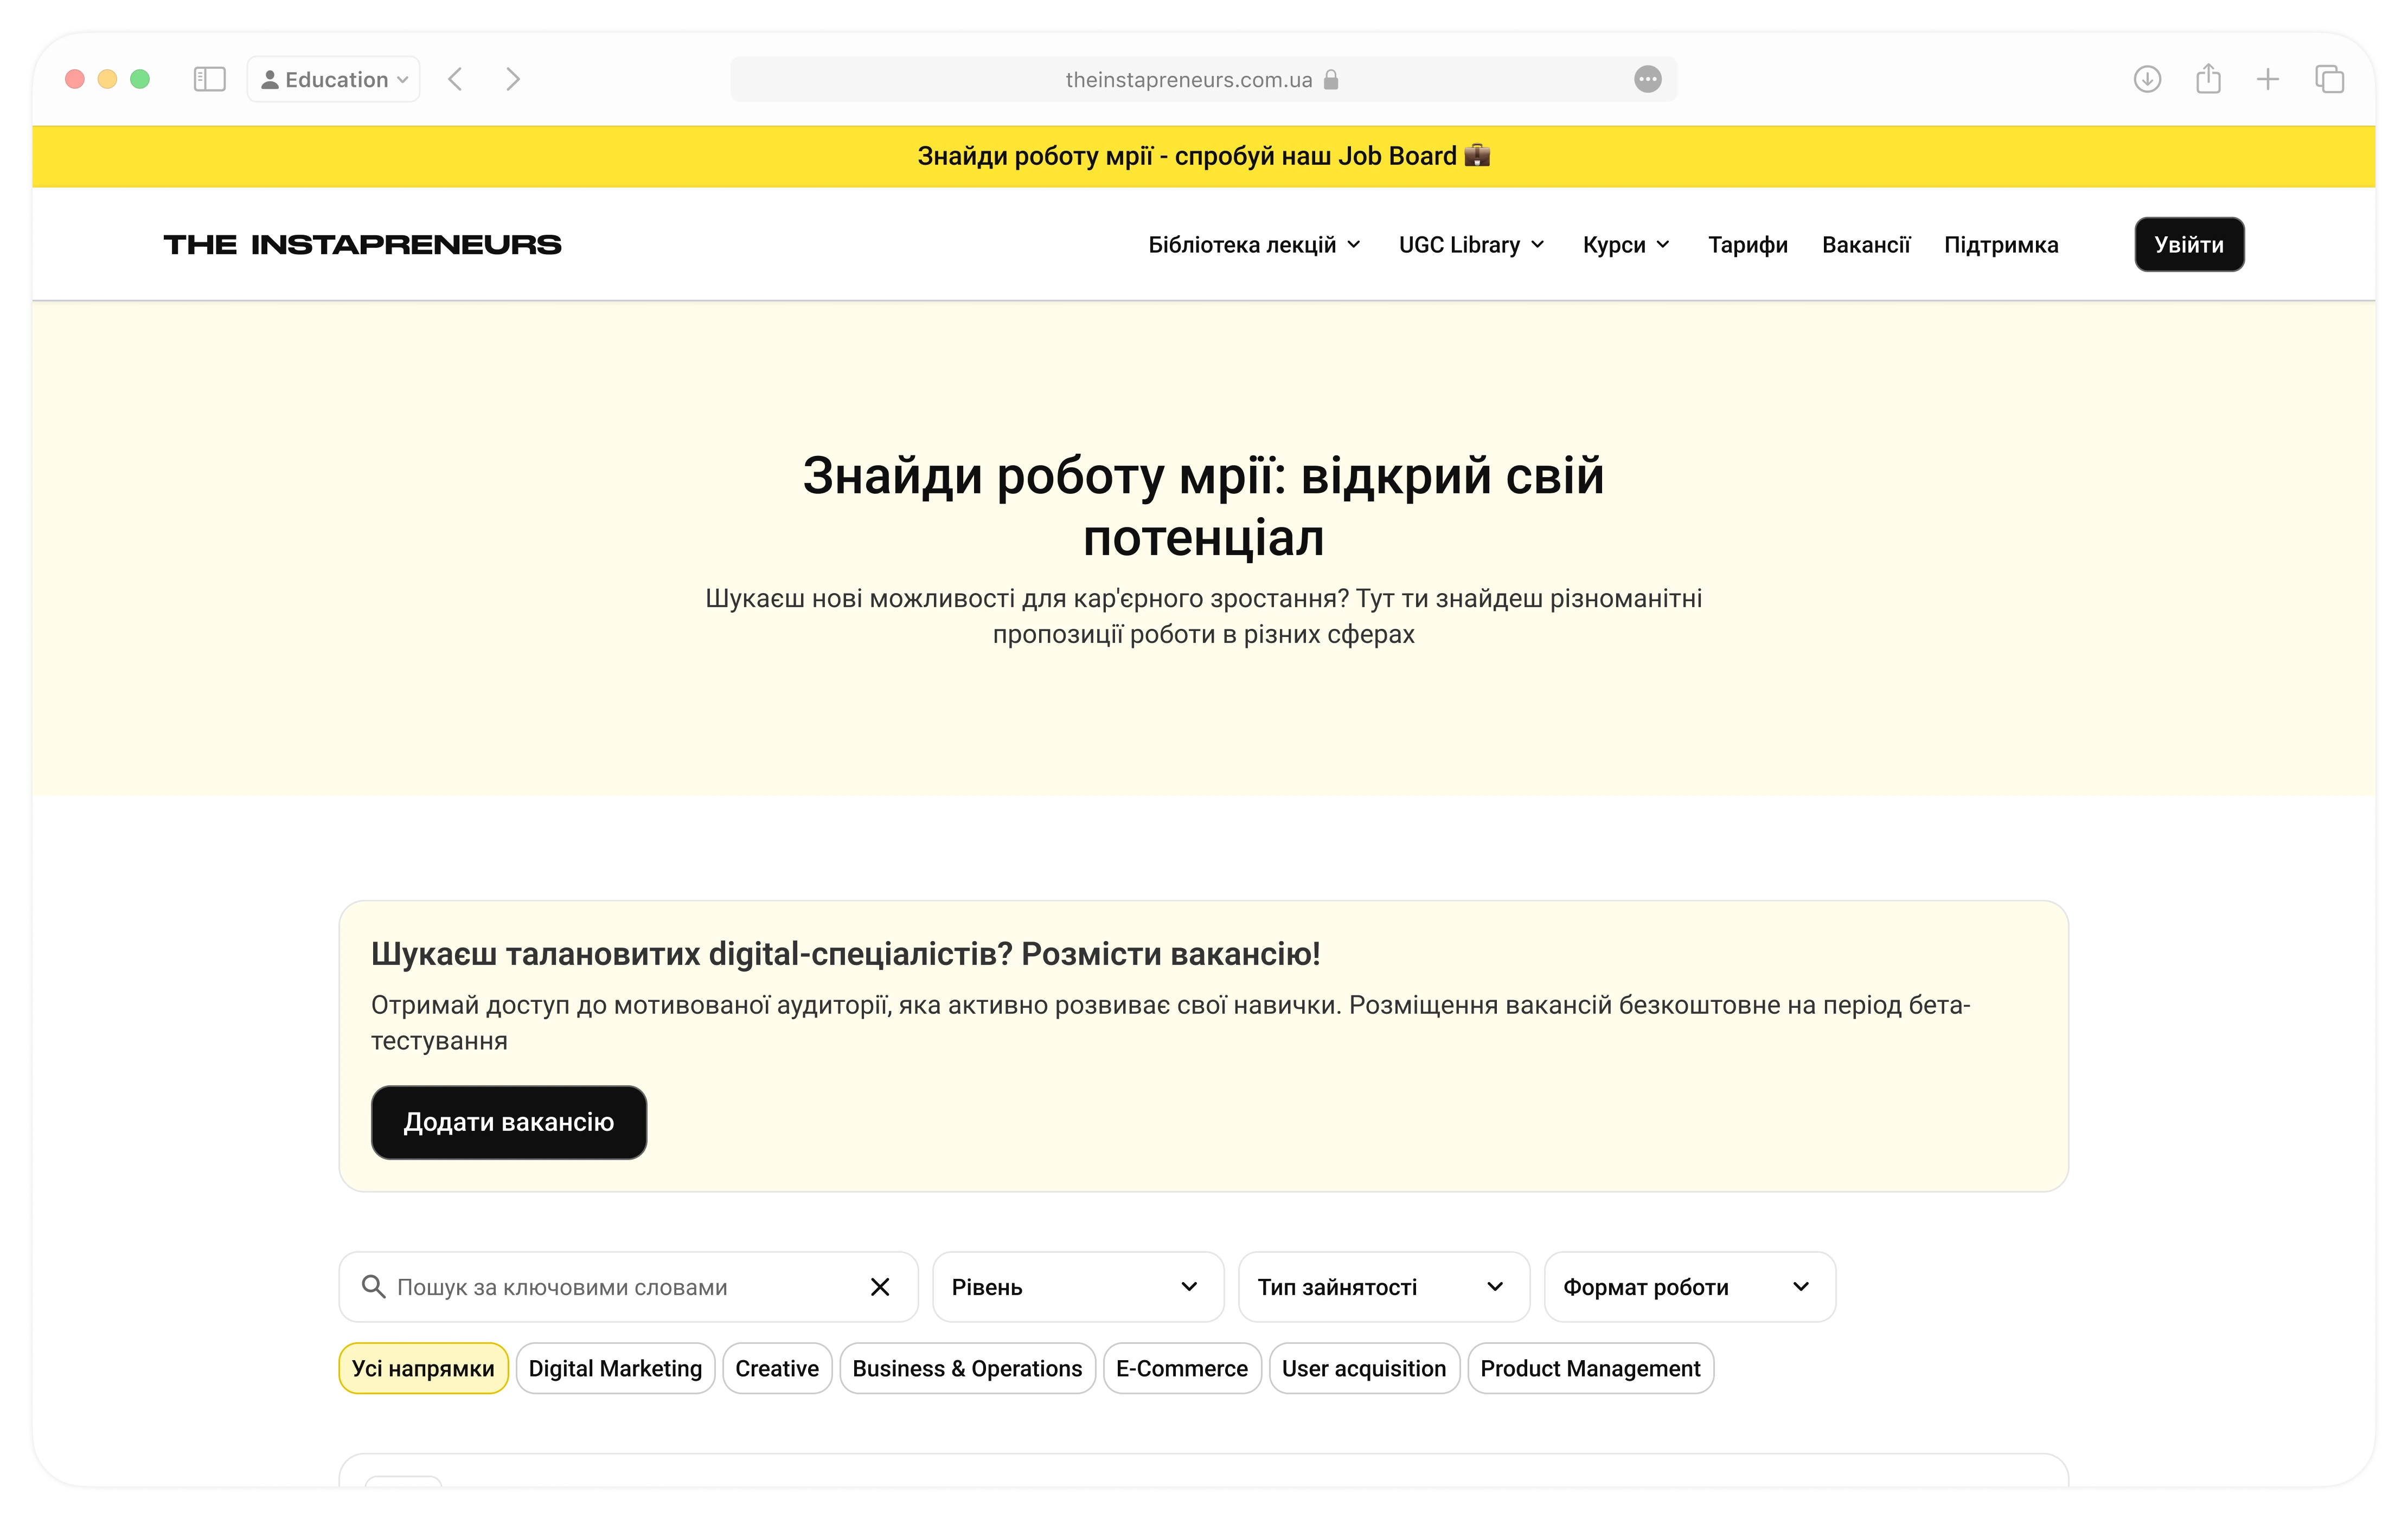Click the Додати вакансію button
2408x1519 pixels.
tap(508, 1122)
